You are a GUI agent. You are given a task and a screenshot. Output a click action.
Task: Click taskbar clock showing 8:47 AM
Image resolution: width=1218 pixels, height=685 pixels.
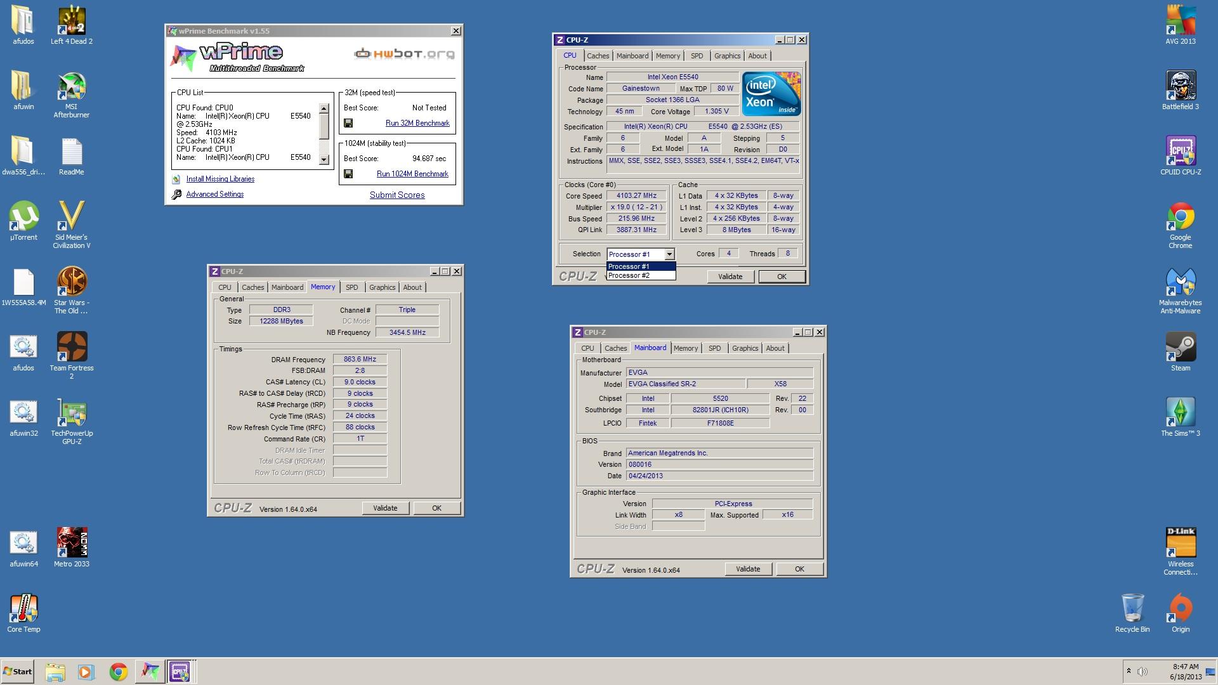point(1185,672)
